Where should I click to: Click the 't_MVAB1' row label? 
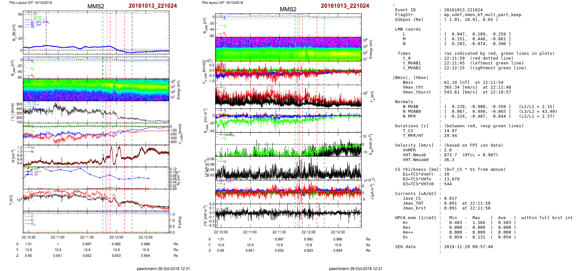[412, 63]
